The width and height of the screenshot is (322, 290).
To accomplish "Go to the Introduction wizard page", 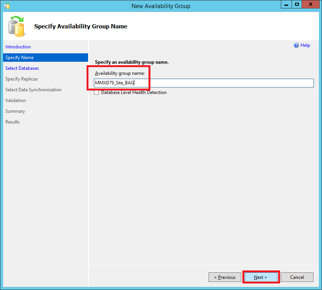I will [x=18, y=47].
